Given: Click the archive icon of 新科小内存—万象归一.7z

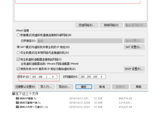Looking at the screenshot, I should point(17,107).
